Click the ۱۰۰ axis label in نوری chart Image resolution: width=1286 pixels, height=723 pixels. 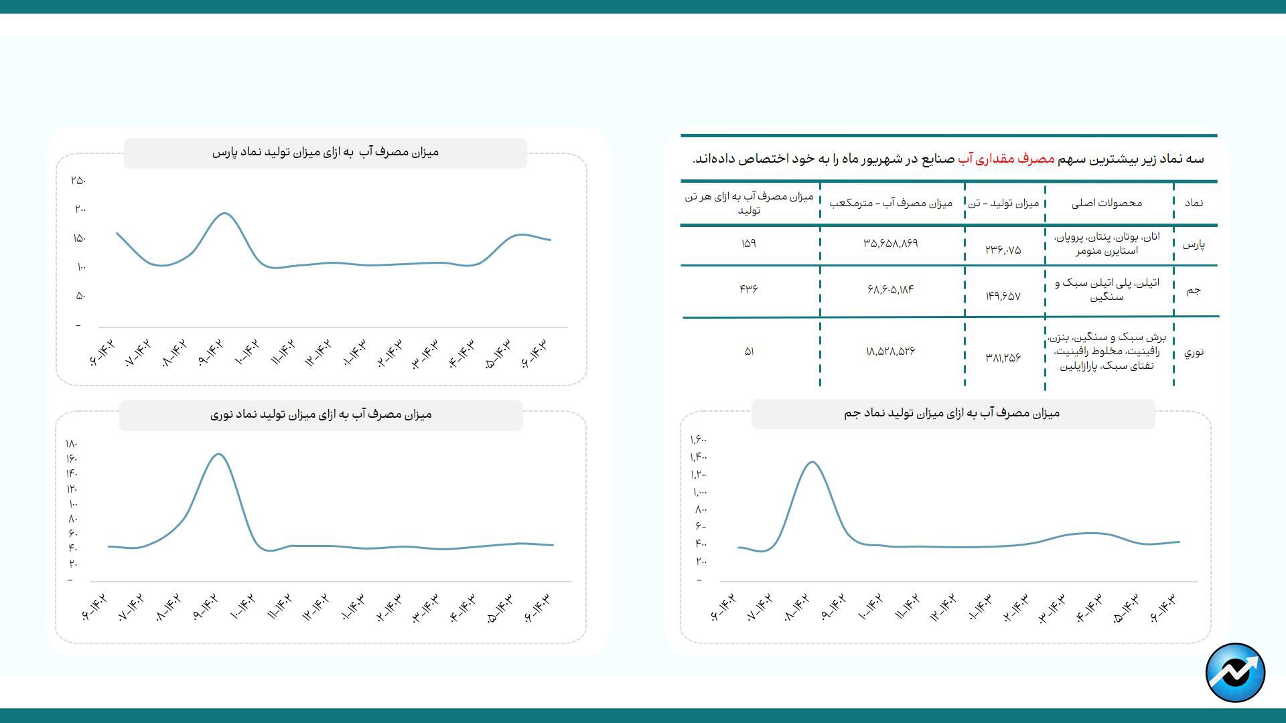click(x=72, y=504)
